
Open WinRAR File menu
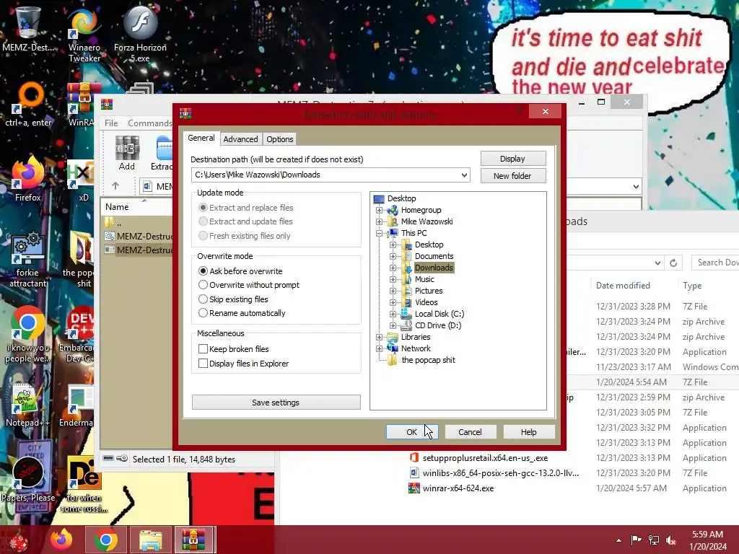(111, 123)
